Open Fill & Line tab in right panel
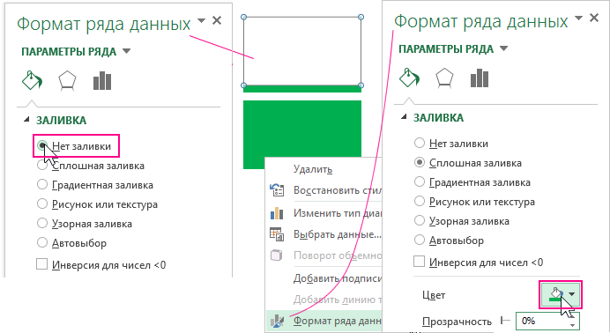Image resolution: width=610 pixels, height=333 pixels. click(x=409, y=78)
